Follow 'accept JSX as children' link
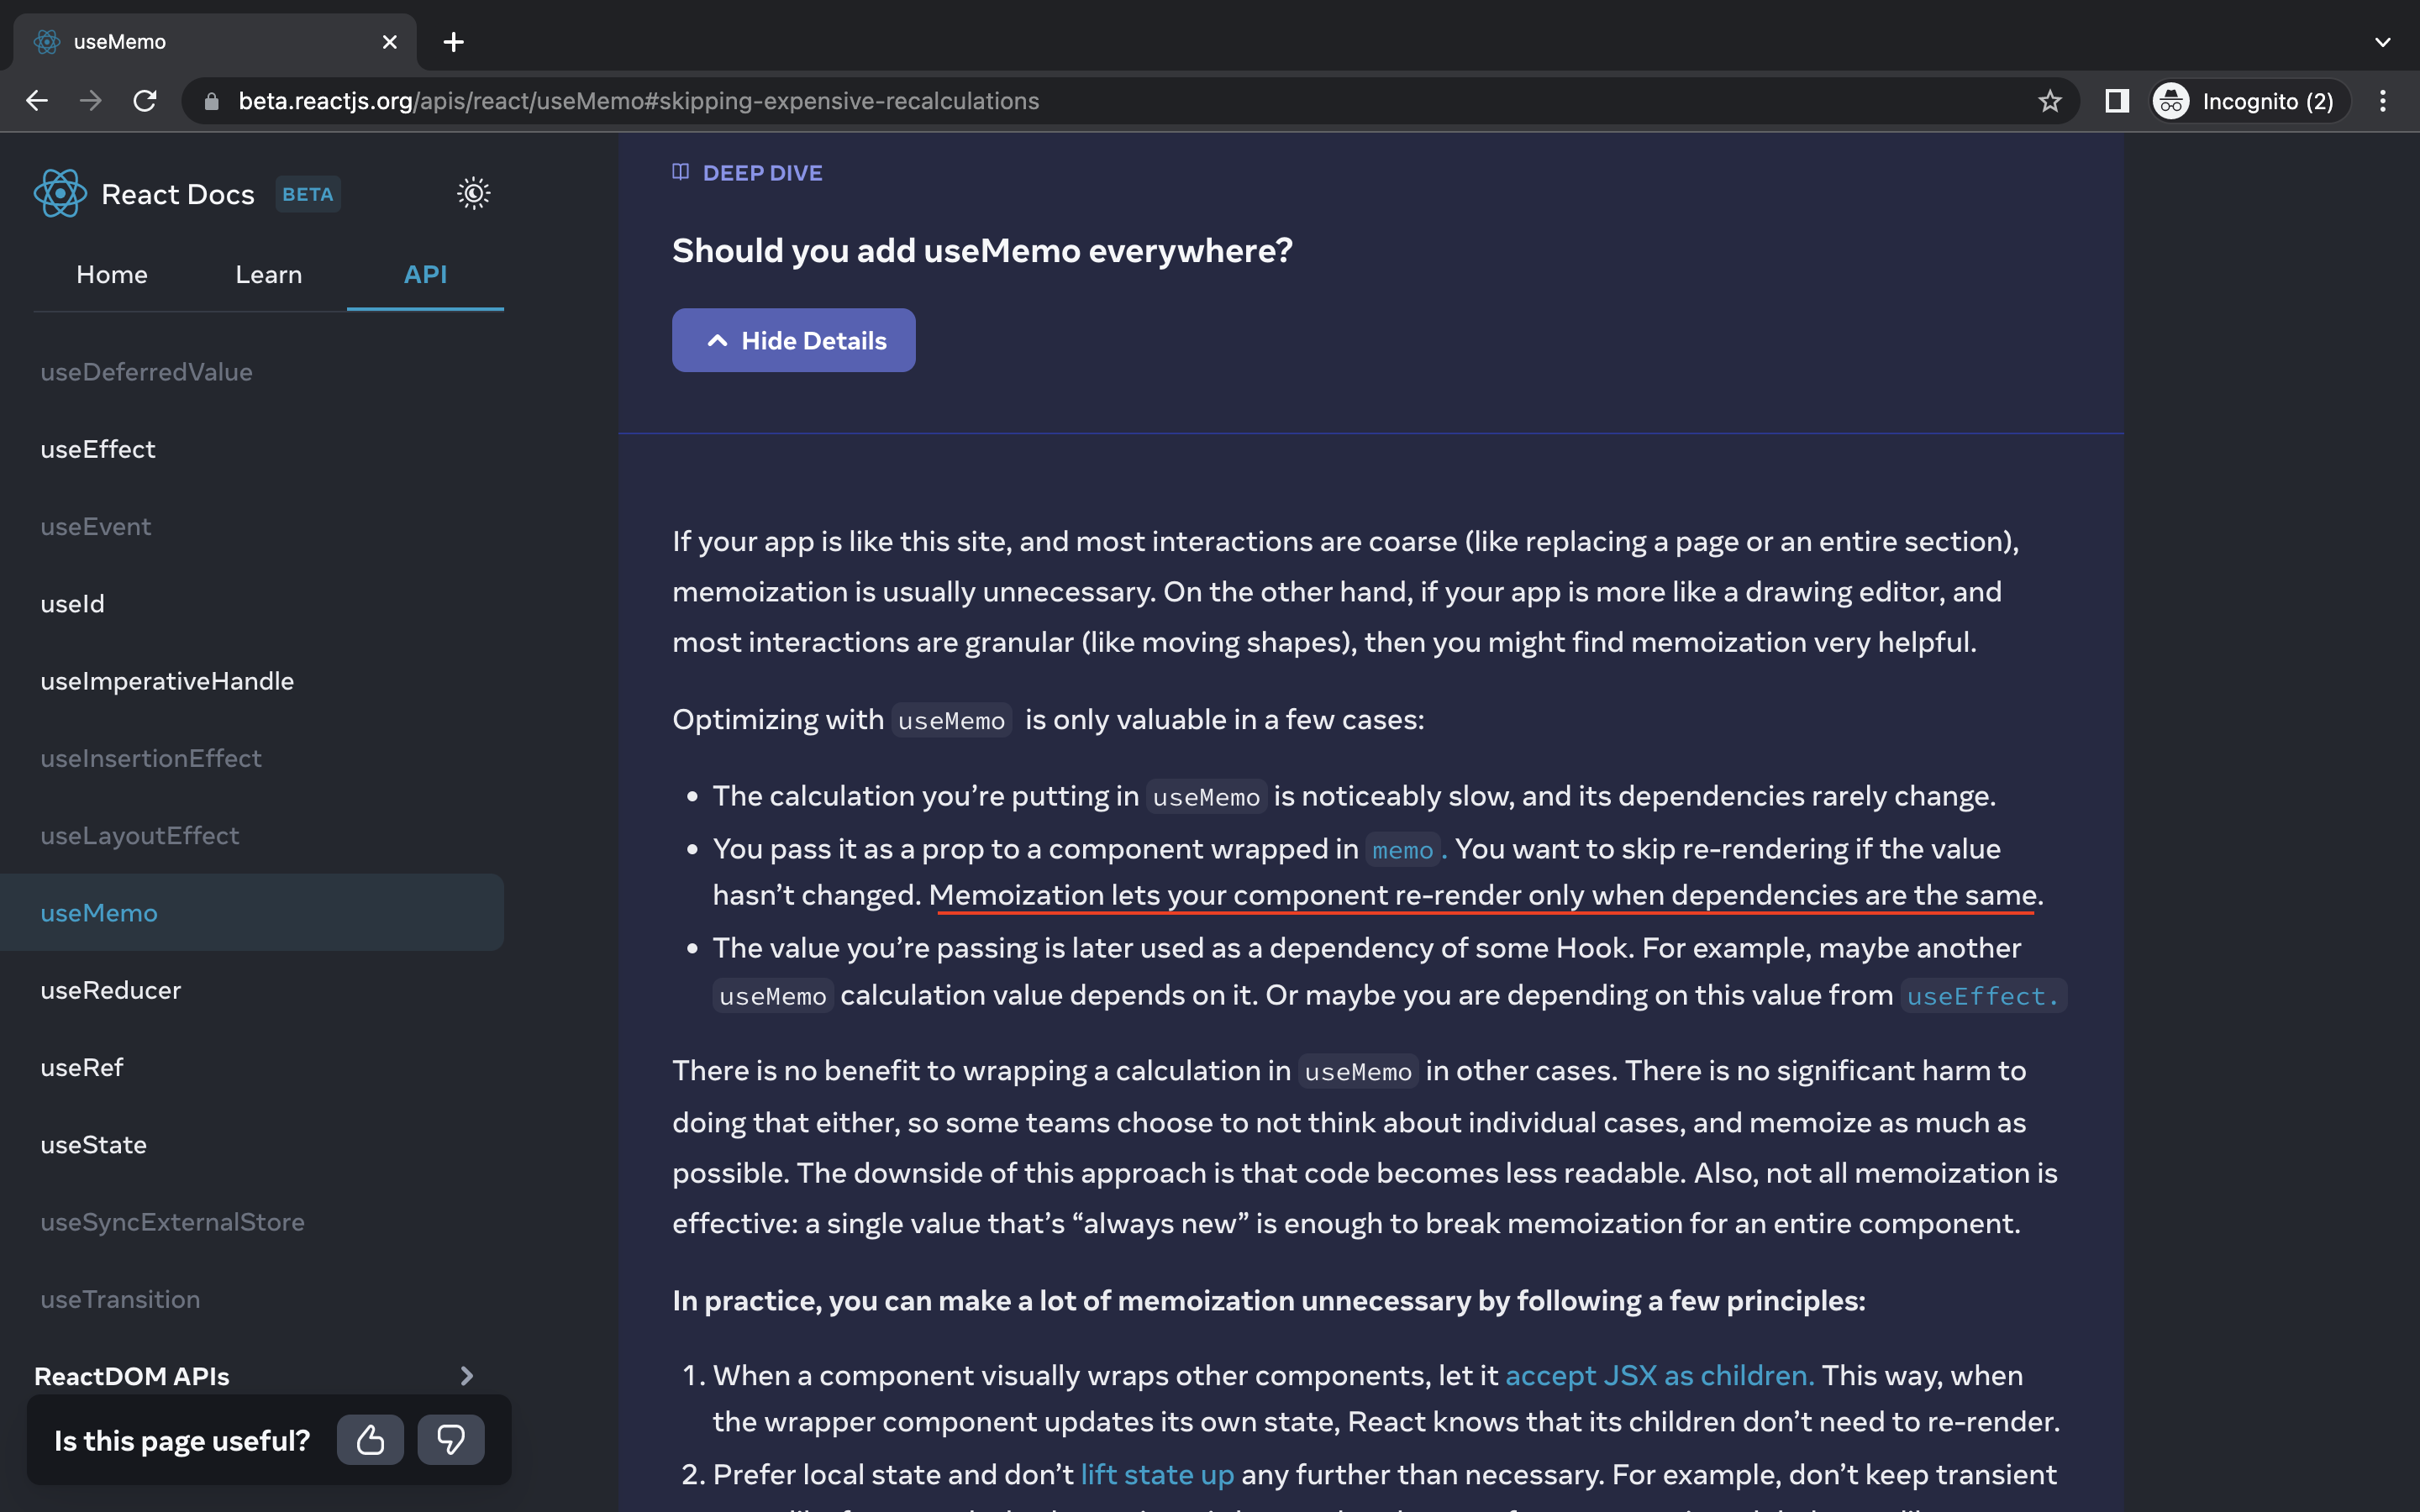The image size is (2420, 1512). pyautogui.click(x=1659, y=1375)
